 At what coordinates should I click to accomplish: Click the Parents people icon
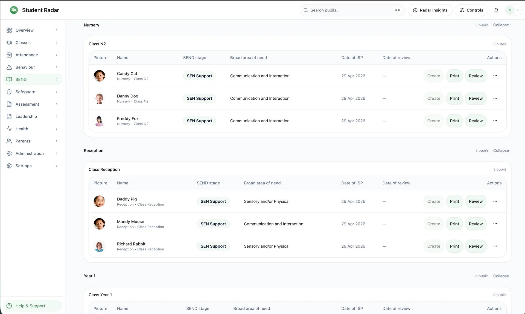[x=9, y=141]
